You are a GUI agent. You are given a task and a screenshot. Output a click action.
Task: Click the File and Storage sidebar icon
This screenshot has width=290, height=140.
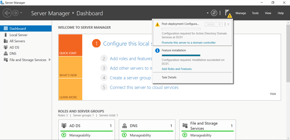coord(6,60)
